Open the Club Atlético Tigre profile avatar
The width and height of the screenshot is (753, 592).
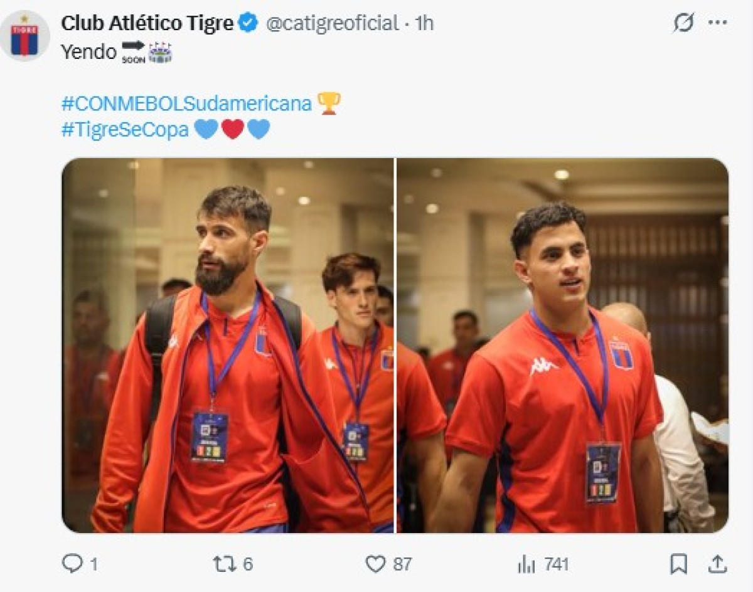[24, 36]
